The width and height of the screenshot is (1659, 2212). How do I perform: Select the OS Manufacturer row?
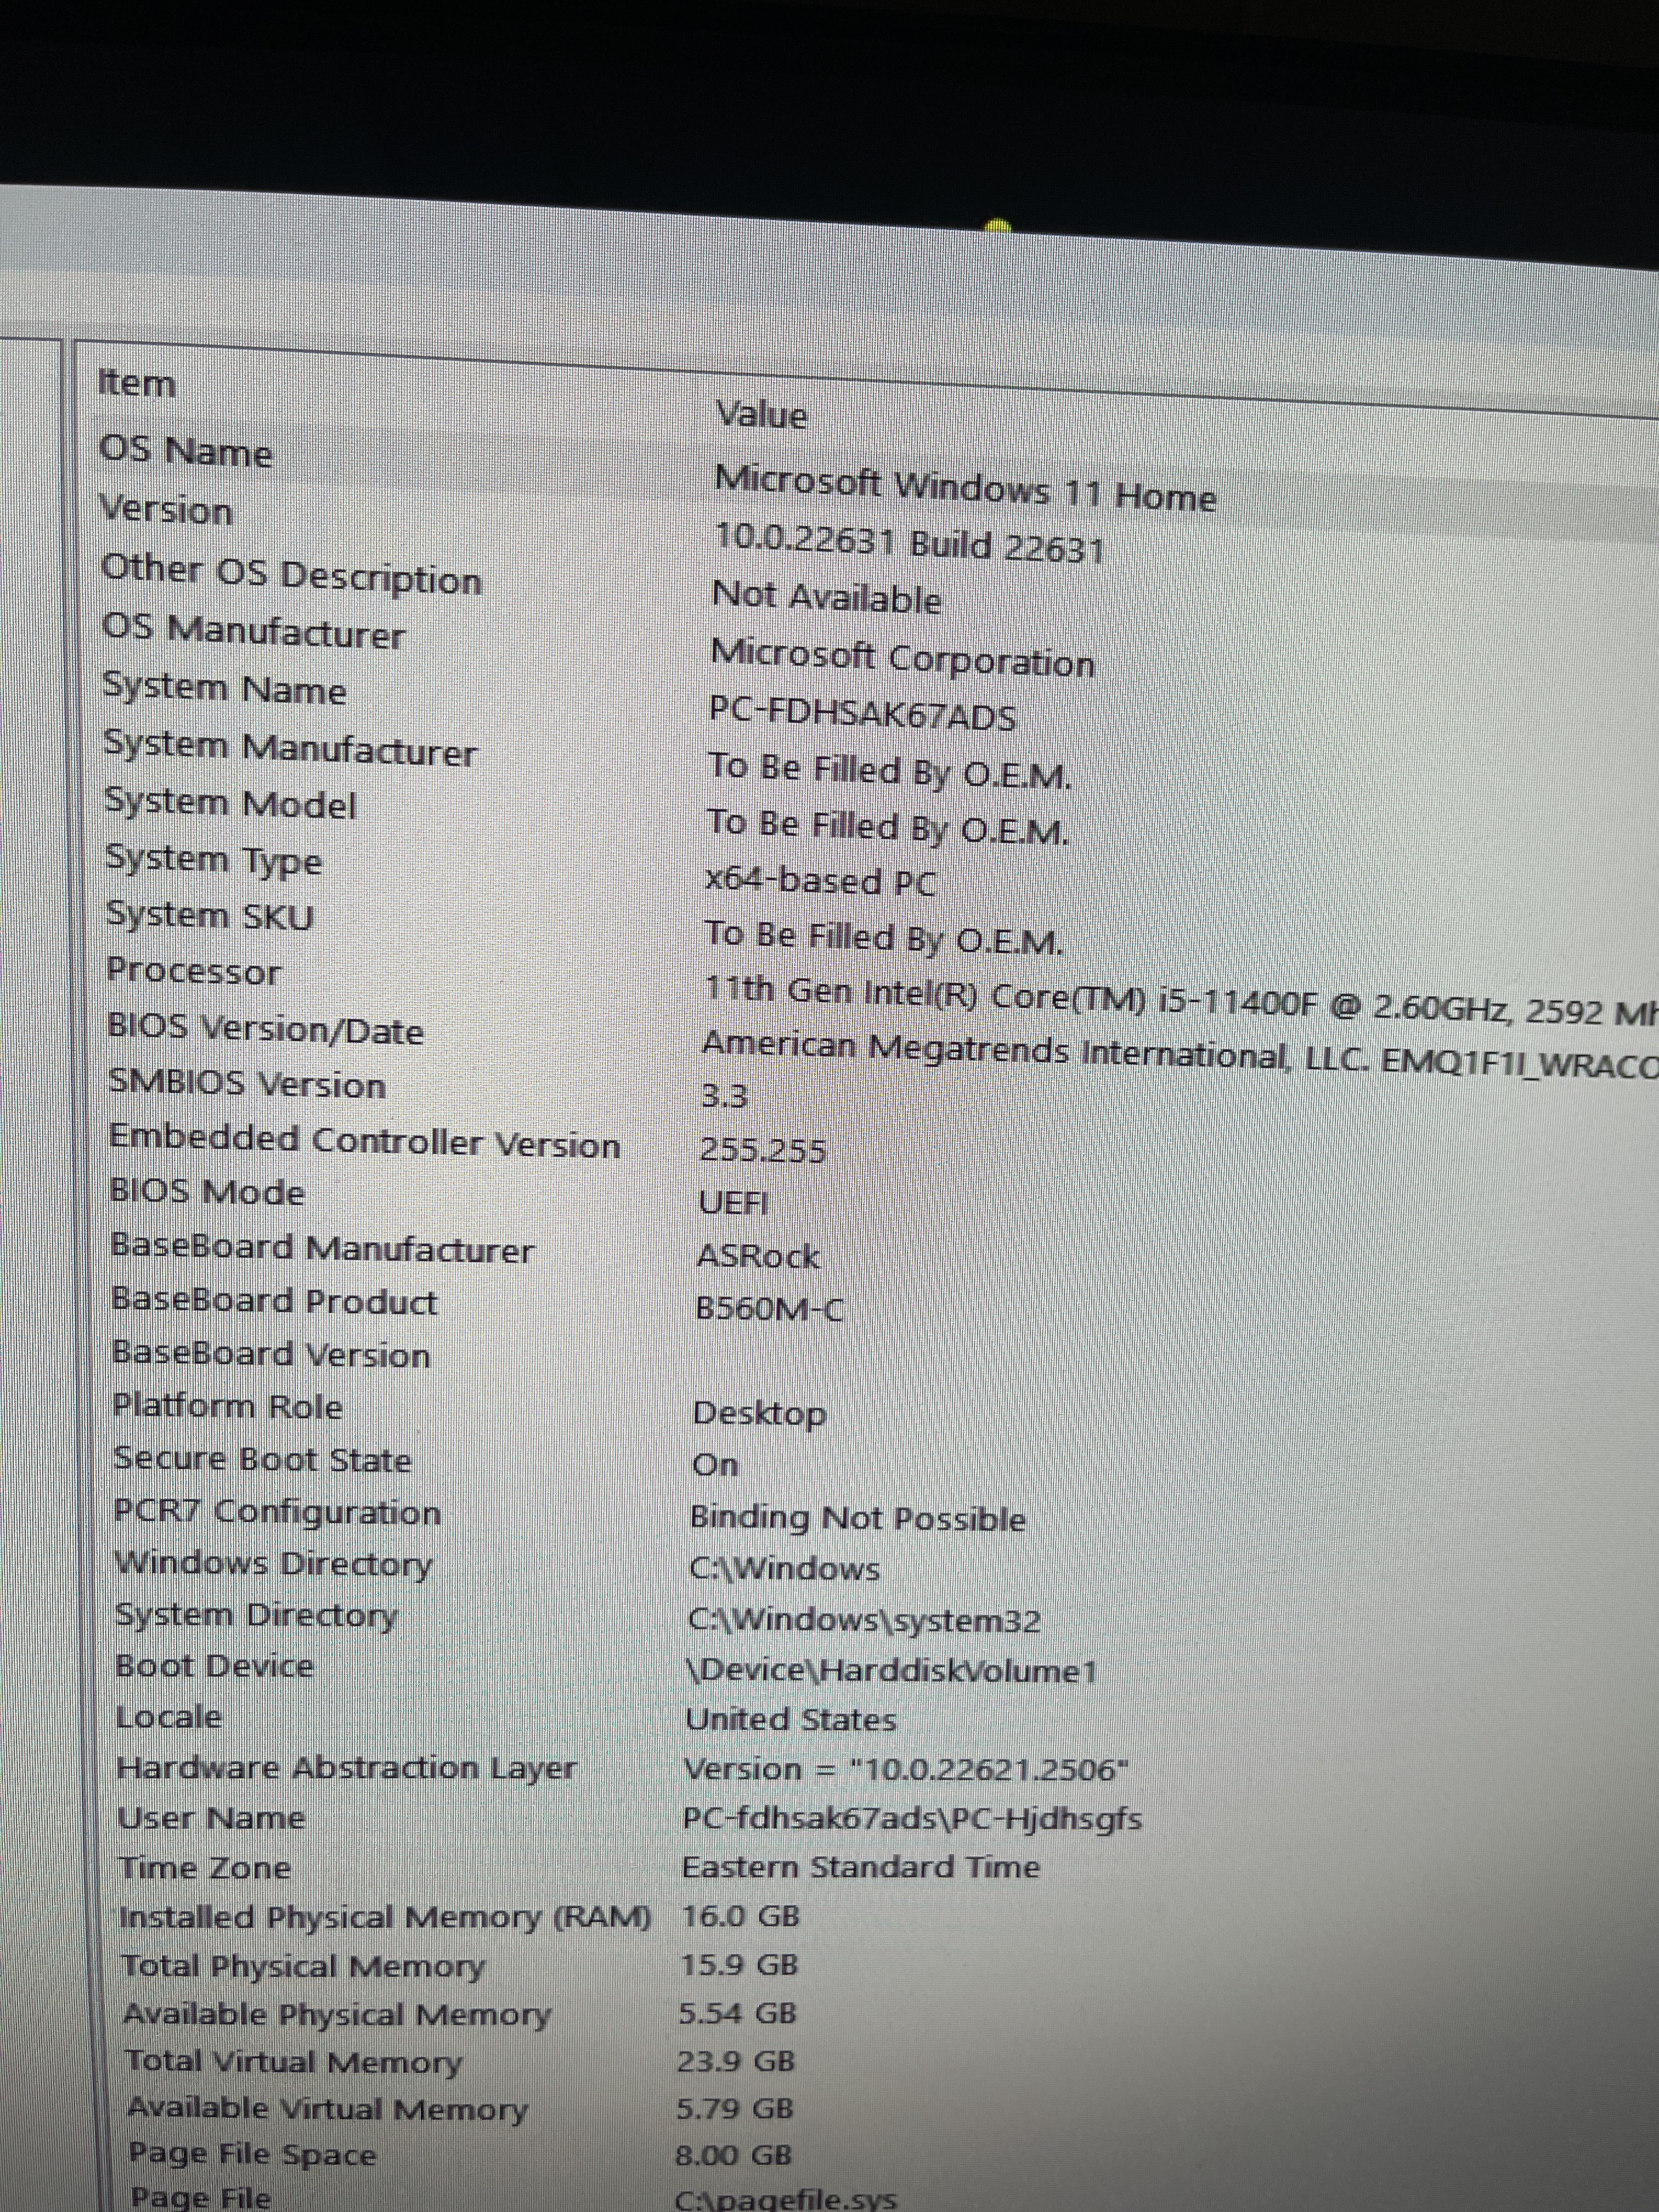pos(254,631)
